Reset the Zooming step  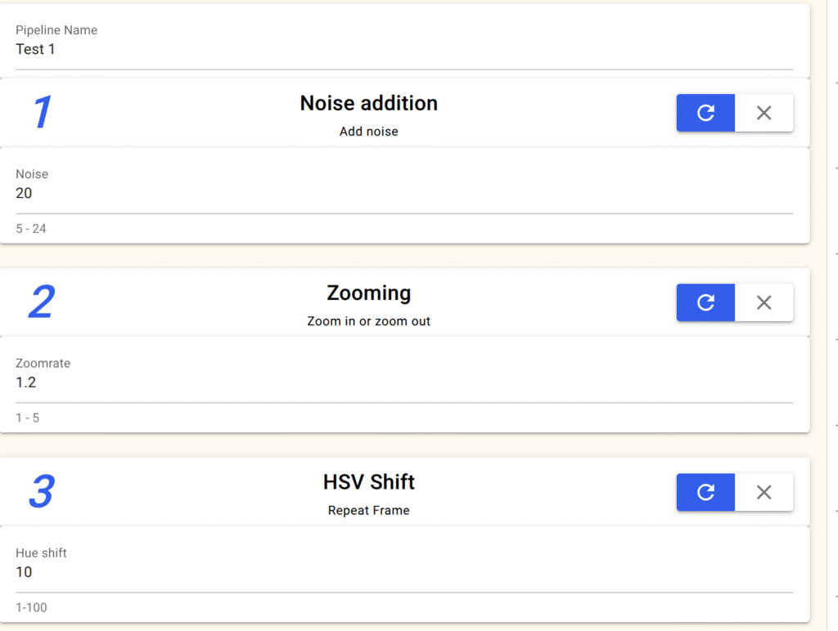pos(705,302)
